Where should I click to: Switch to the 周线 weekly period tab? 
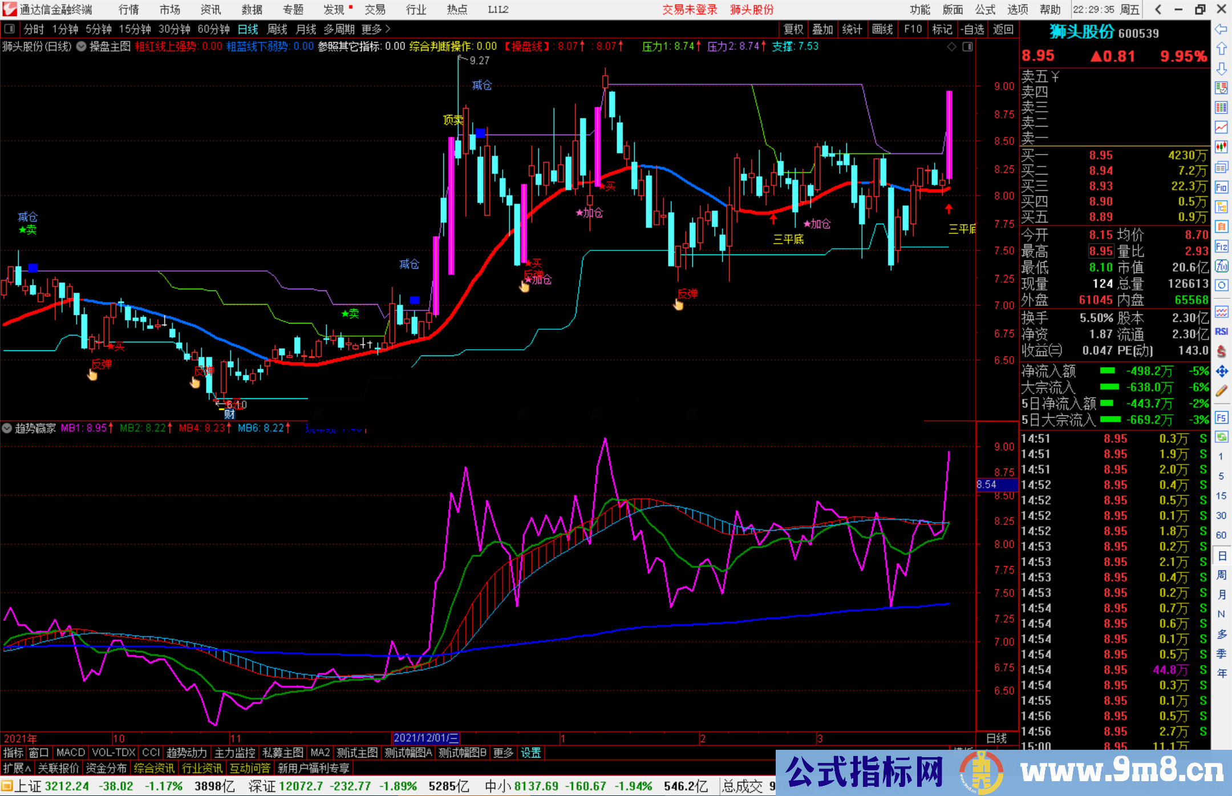pos(277,29)
